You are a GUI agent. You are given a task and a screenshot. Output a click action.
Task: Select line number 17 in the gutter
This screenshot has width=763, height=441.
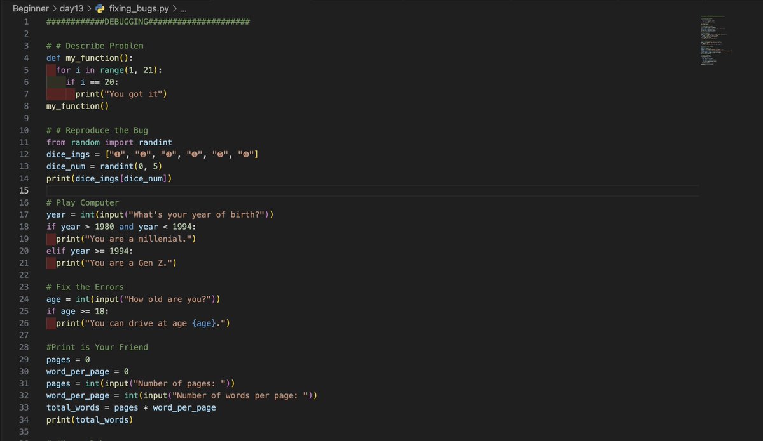pos(24,214)
